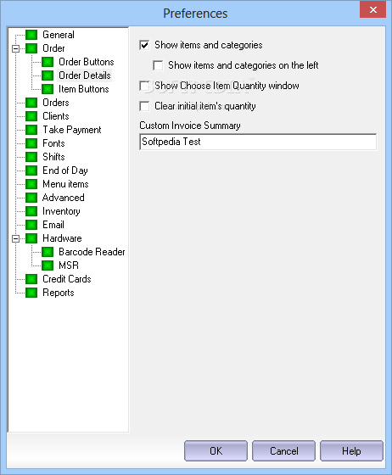Click the green icon beside MSR

(x=48, y=265)
